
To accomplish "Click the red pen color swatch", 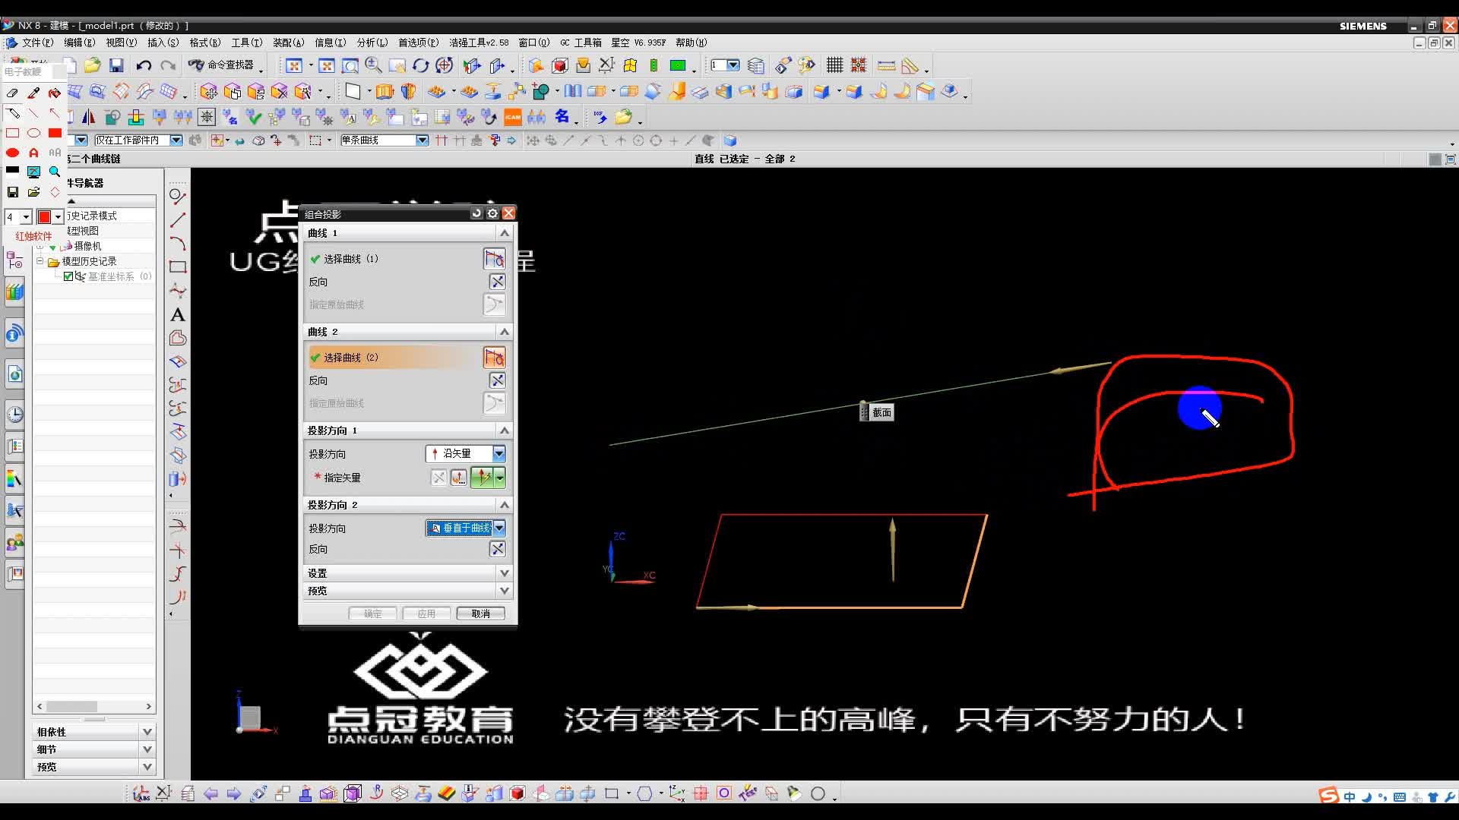I will [x=44, y=217].
